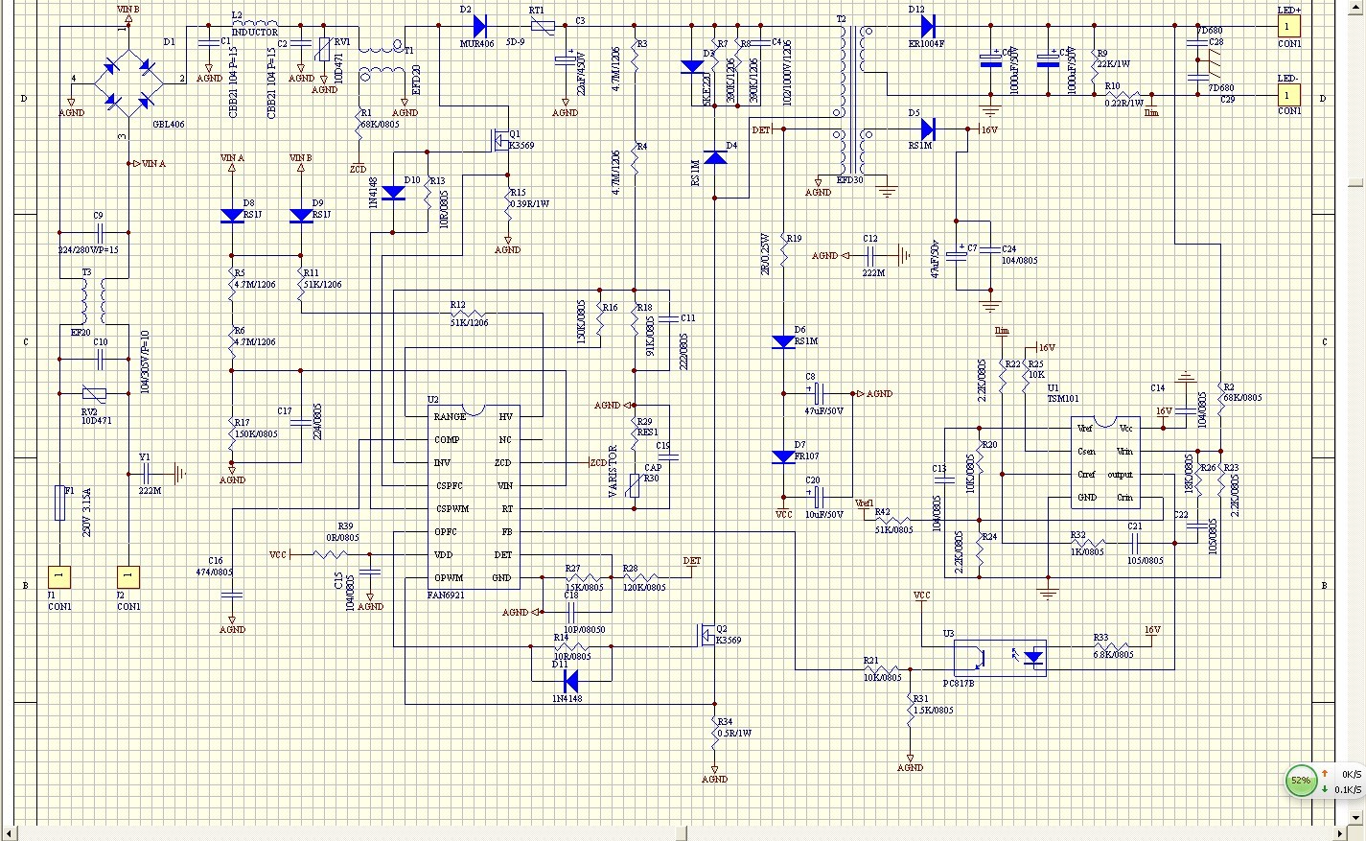Viewport: 1366px width, 841px height.
Task: Select the LED- connector box
Action: coord(1289,94)
